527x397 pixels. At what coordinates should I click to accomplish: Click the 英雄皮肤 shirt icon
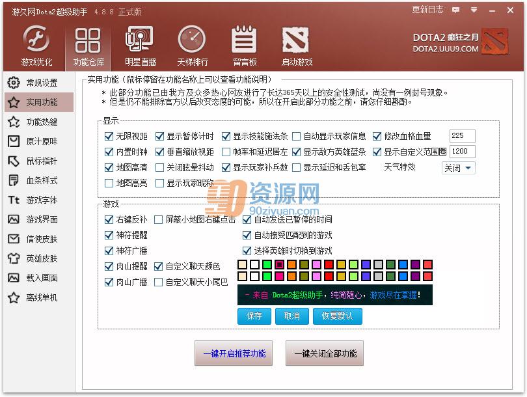14,258
